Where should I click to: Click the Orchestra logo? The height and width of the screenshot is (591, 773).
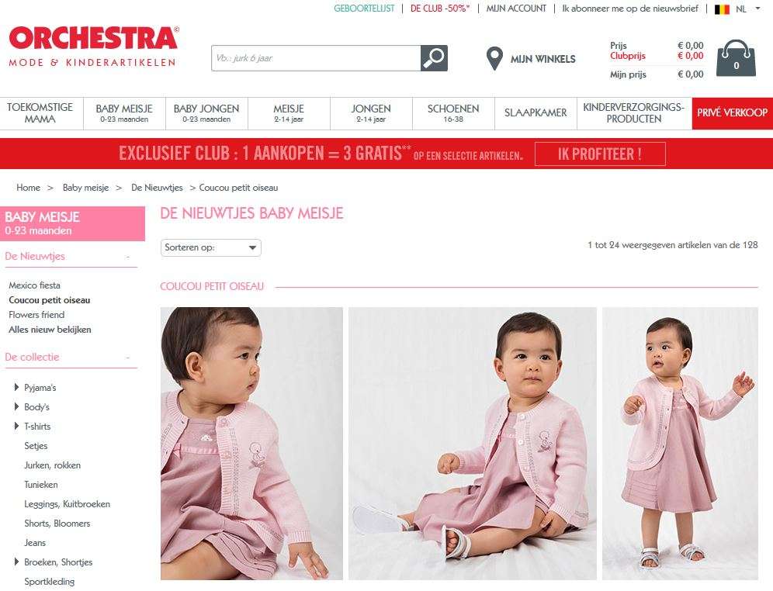tap(94, 47)
